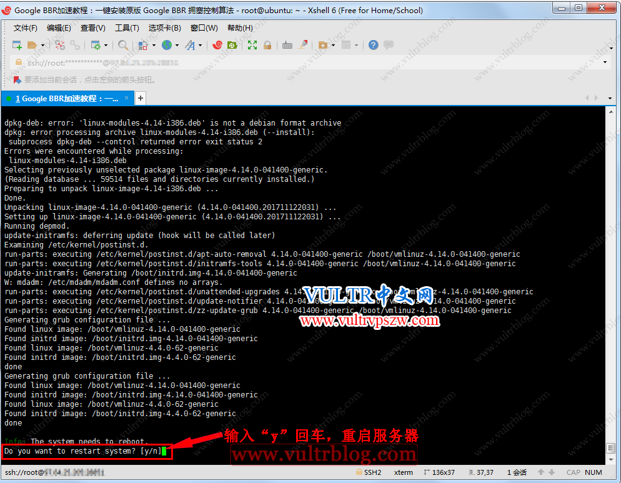The width and height of the screenshot is (621, 483).
Task: Click the Disconnect toolbar icon
Action: click(60, 45)
